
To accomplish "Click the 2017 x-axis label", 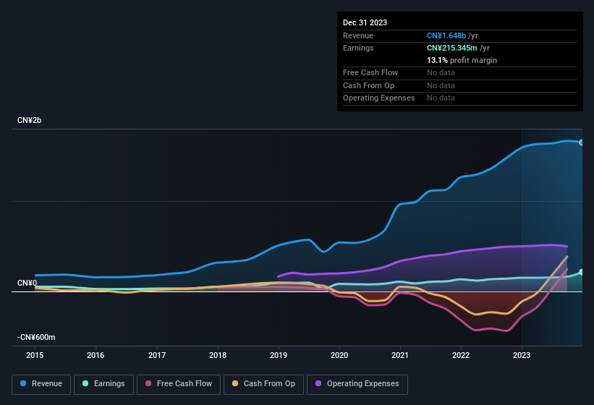I will point(157,355).
